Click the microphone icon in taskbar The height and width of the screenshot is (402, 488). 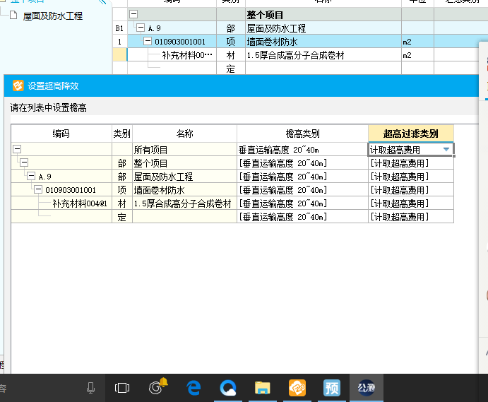point(90,388)
